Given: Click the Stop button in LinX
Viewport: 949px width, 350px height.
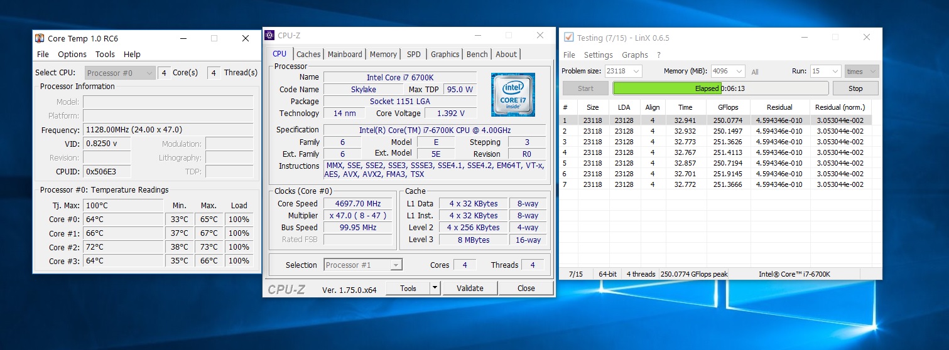Looking at the screenshot, I should click(x=855, y=88).
